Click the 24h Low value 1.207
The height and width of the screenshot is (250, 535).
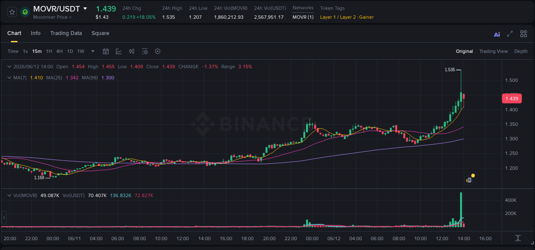(x=196, y=17)
